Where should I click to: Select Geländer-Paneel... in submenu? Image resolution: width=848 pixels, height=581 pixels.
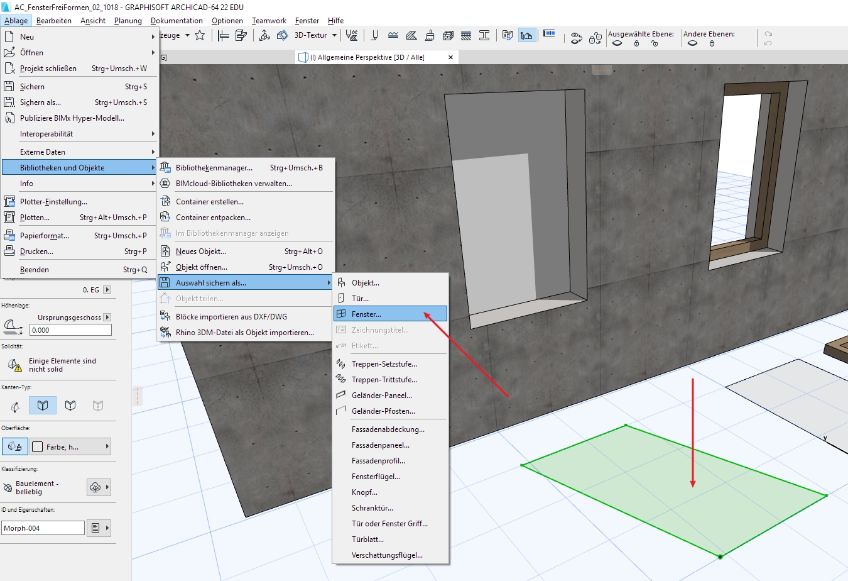coord(390,395)
